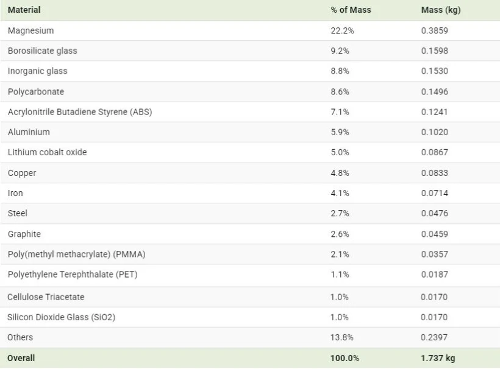Click the Material column header

(x=24, y=10)
